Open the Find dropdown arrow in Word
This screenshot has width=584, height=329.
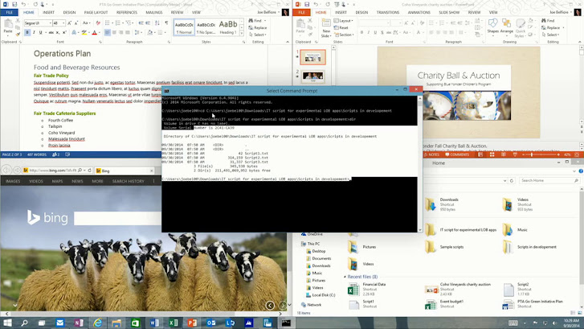click(265, 21)
